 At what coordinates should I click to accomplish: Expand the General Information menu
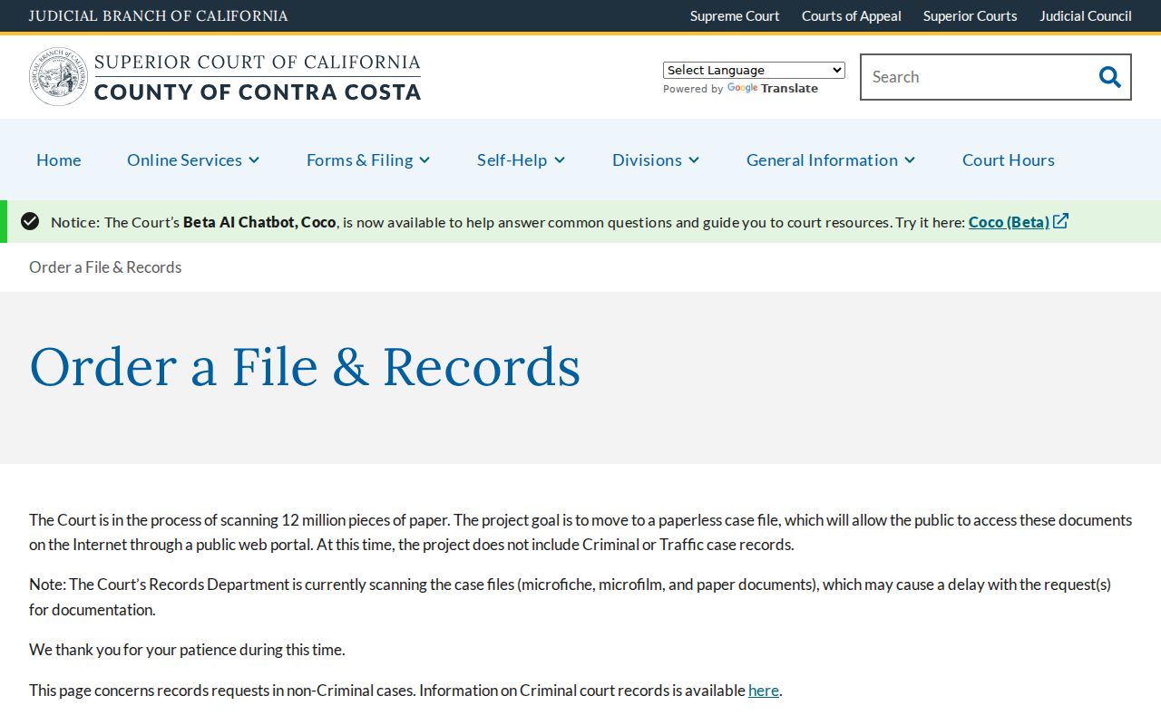831,159
